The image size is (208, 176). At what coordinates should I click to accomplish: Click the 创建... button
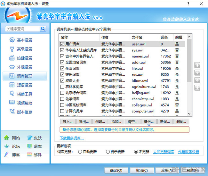pyautogui.click(x=100, y=122)
